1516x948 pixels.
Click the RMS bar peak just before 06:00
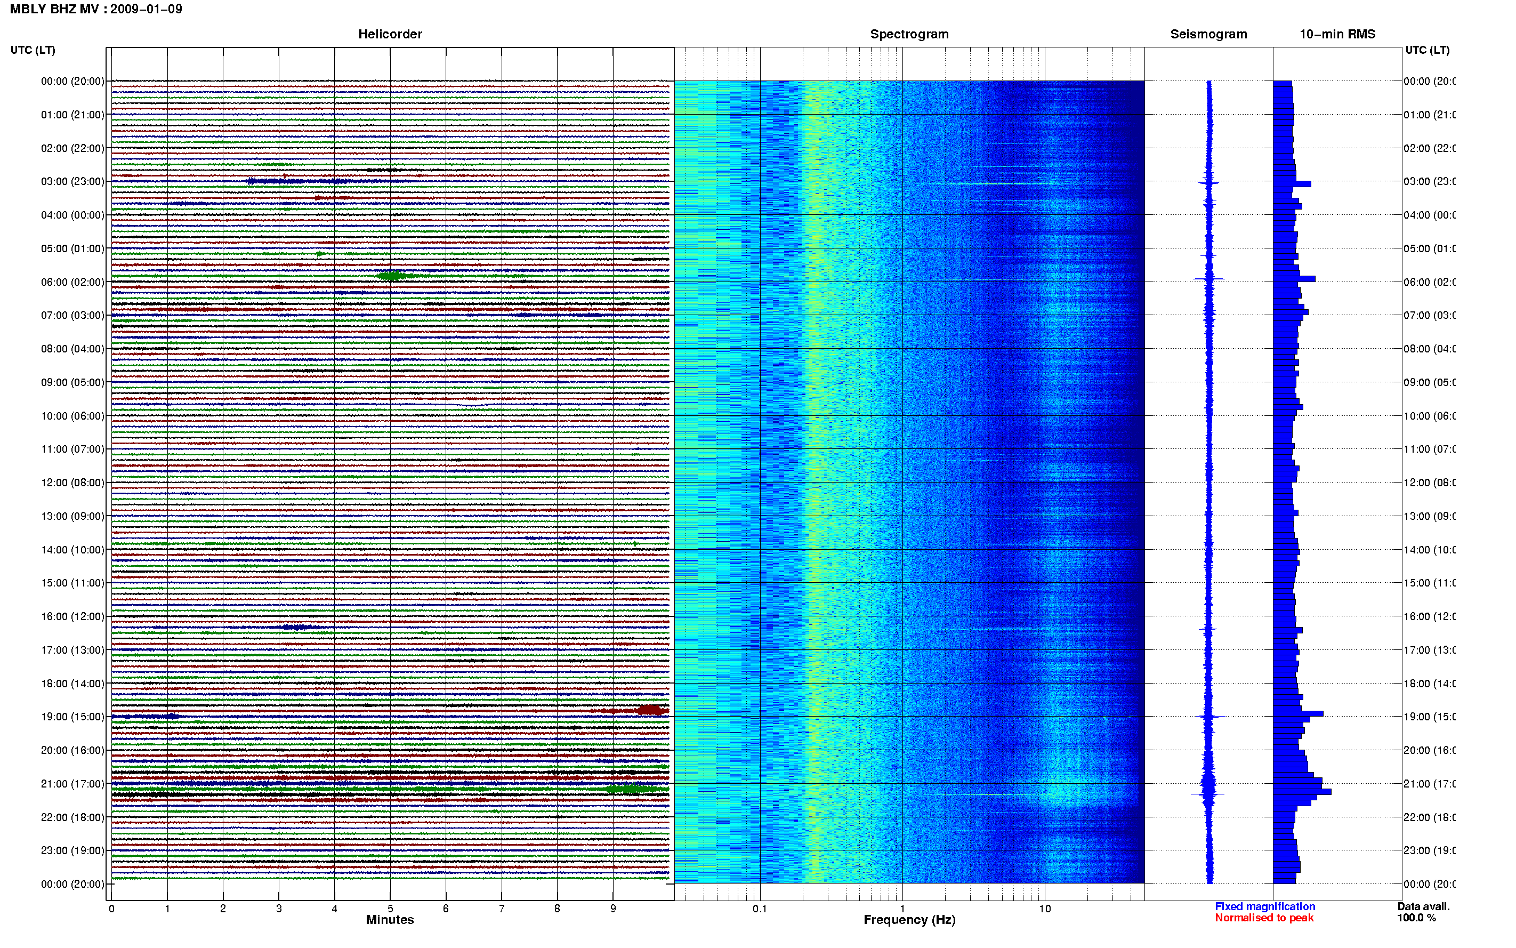1294,279
